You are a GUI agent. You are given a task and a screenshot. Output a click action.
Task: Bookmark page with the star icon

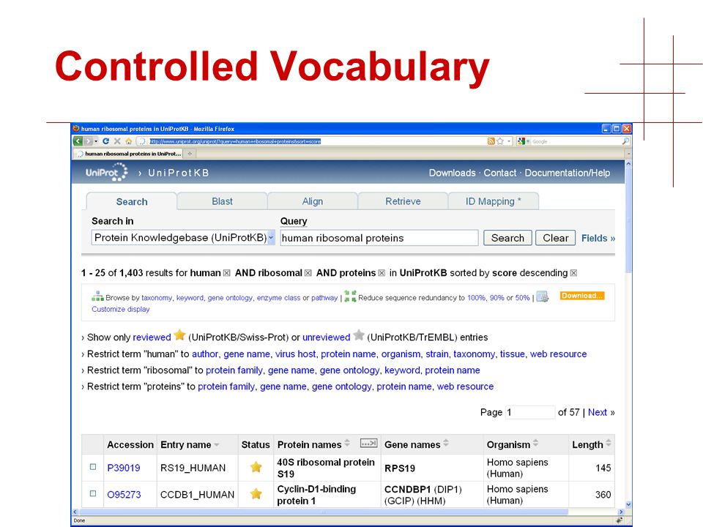click(x=500, y=141)
